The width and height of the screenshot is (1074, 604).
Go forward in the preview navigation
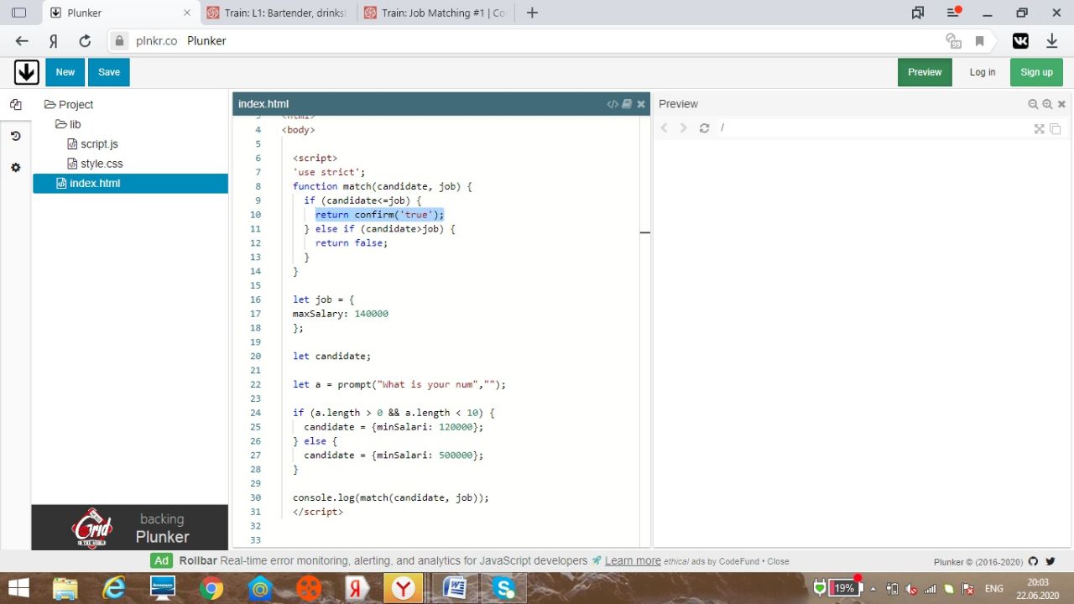pyautogui.click(x=683, y=128)
